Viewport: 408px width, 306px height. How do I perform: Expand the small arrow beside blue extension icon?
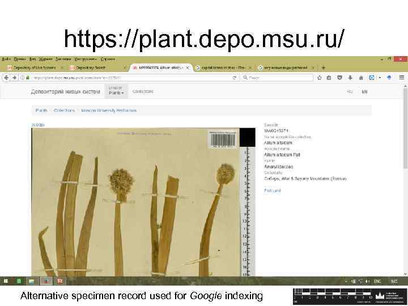click(380, 78)
